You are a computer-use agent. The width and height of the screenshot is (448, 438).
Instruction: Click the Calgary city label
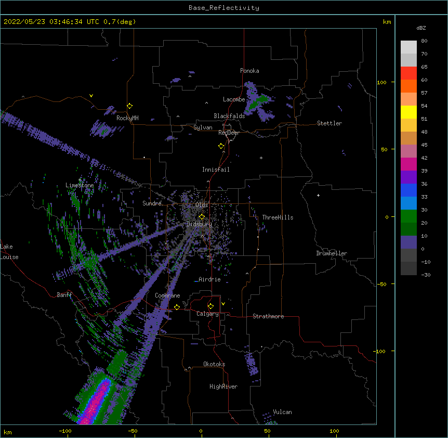[x=207, y=314]
